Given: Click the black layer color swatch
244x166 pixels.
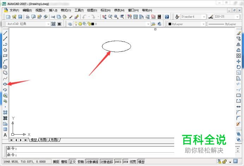Looking at the screenshot, I should click(93, 24).
